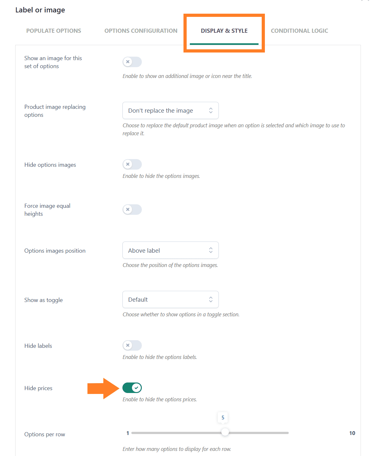
Task: Open the Options images position dropdown
Action: click(170, 250)
